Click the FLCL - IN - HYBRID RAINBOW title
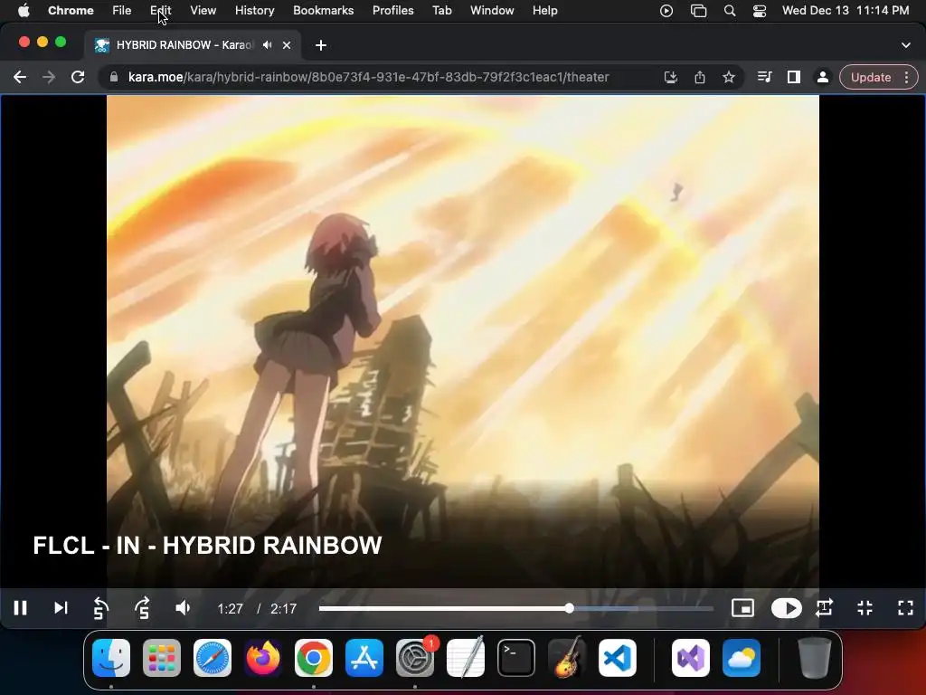The width and height of the screenshot is (926, 695). pyautogui.click(x=207, y=546)
